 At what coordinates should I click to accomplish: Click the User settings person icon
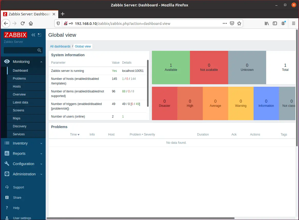(x=7, y=218)
